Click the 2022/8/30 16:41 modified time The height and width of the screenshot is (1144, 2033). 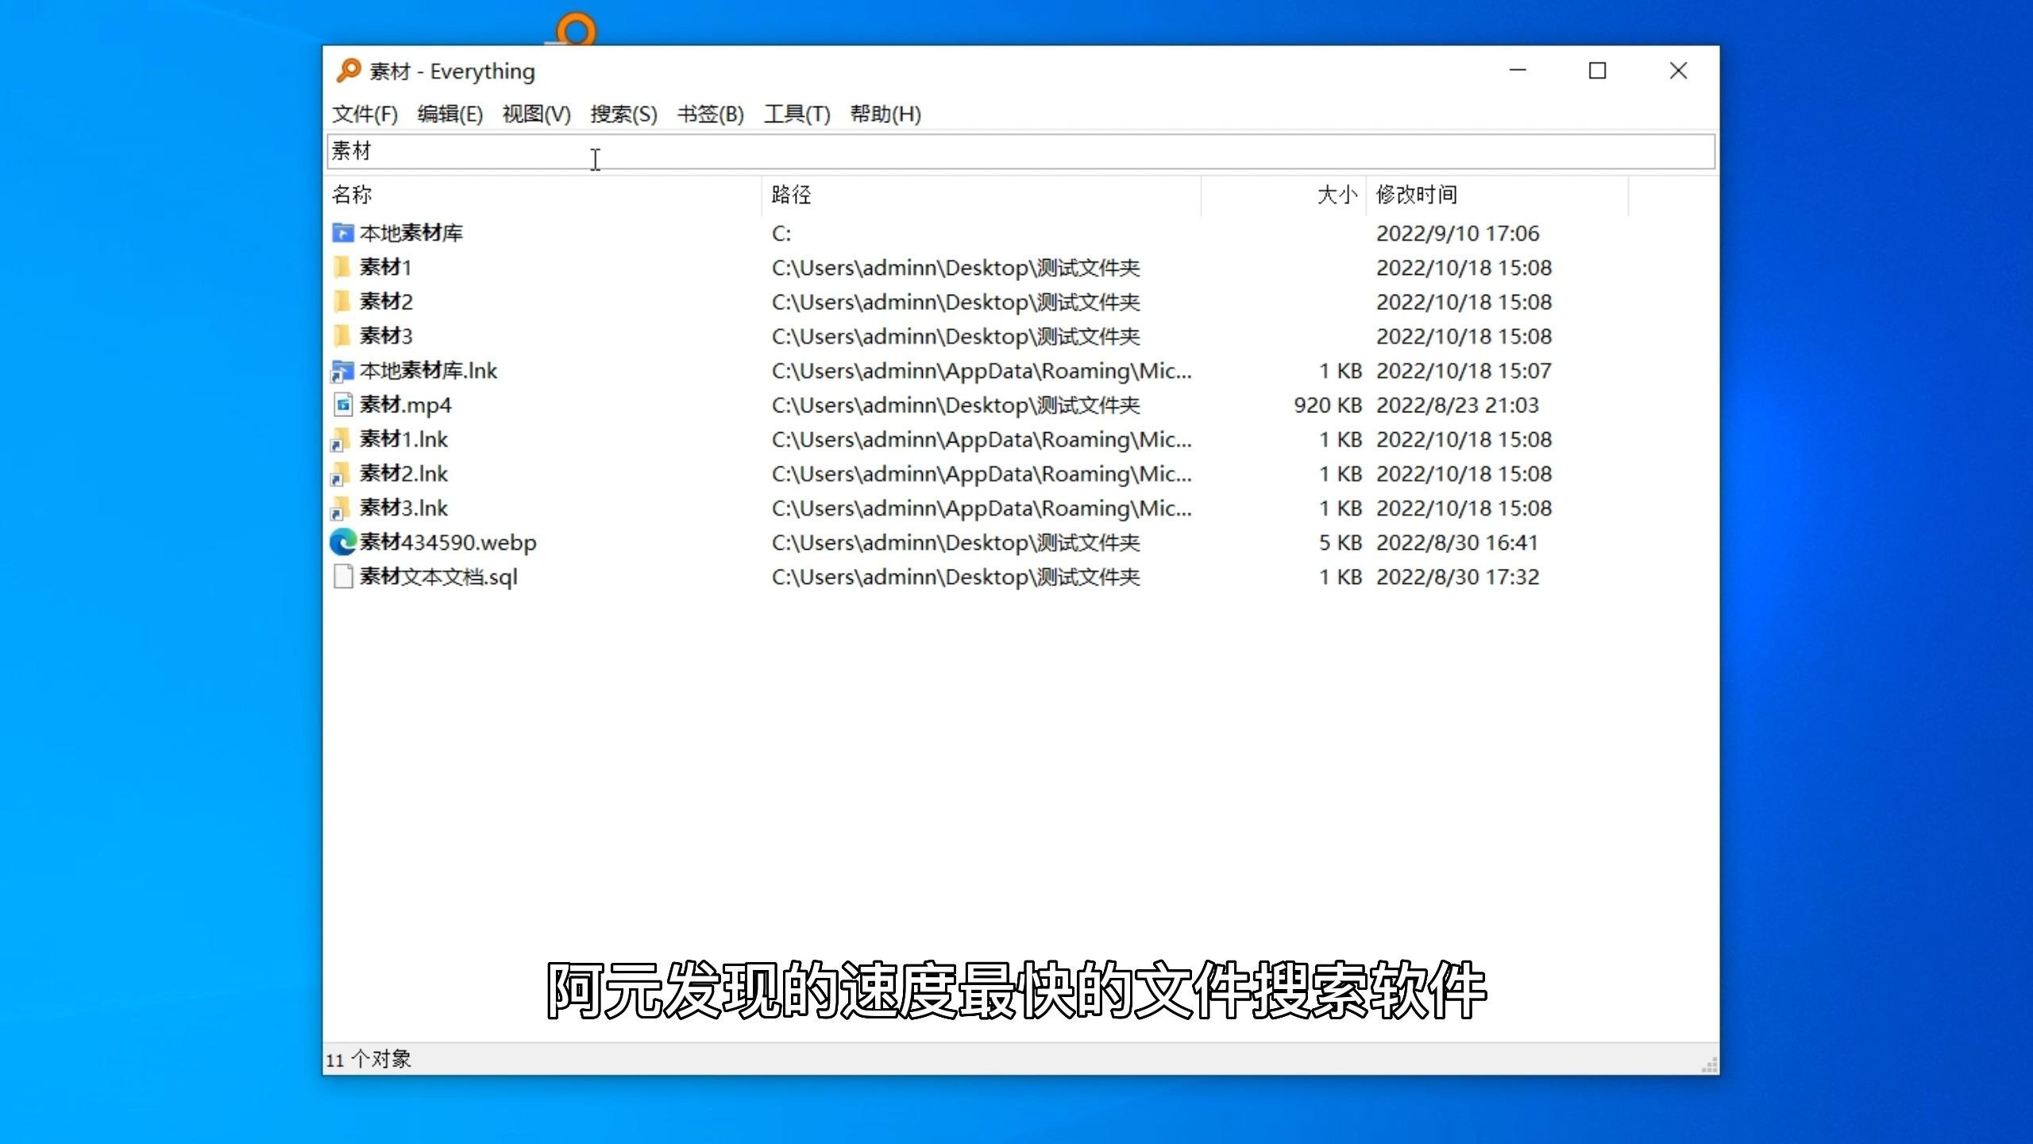click(x=1457, y=542)
